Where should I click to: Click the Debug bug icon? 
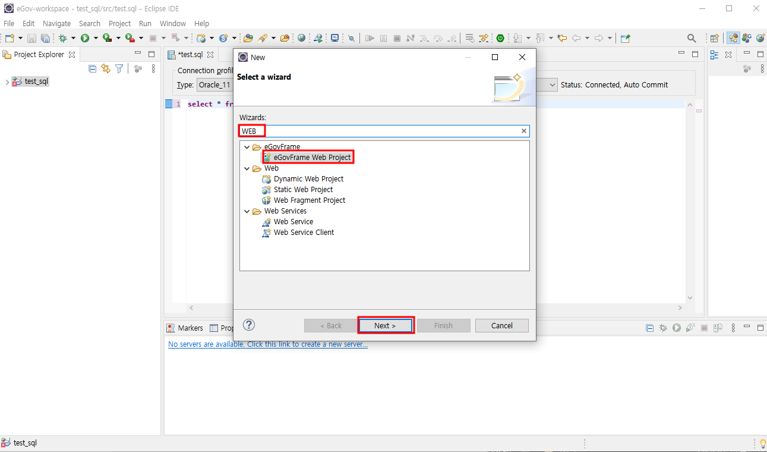click(x=63, y=38)
